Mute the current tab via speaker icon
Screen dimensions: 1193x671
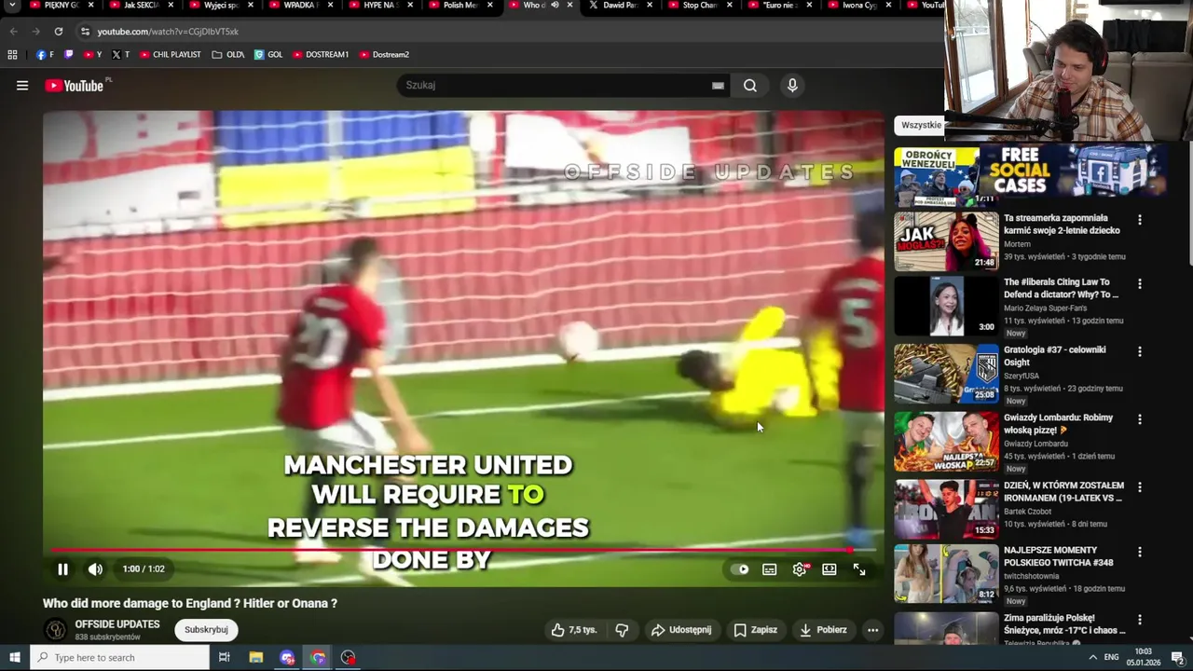point(555,6)
